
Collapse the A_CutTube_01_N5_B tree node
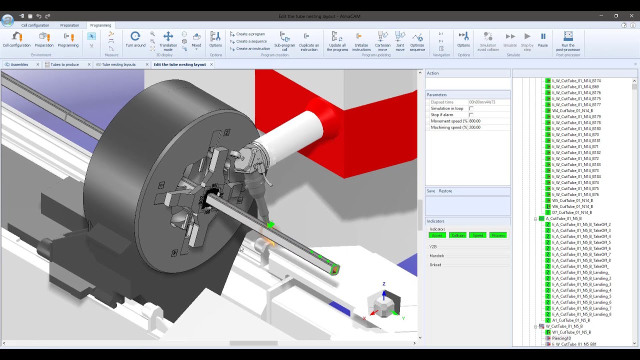(535, 218)
